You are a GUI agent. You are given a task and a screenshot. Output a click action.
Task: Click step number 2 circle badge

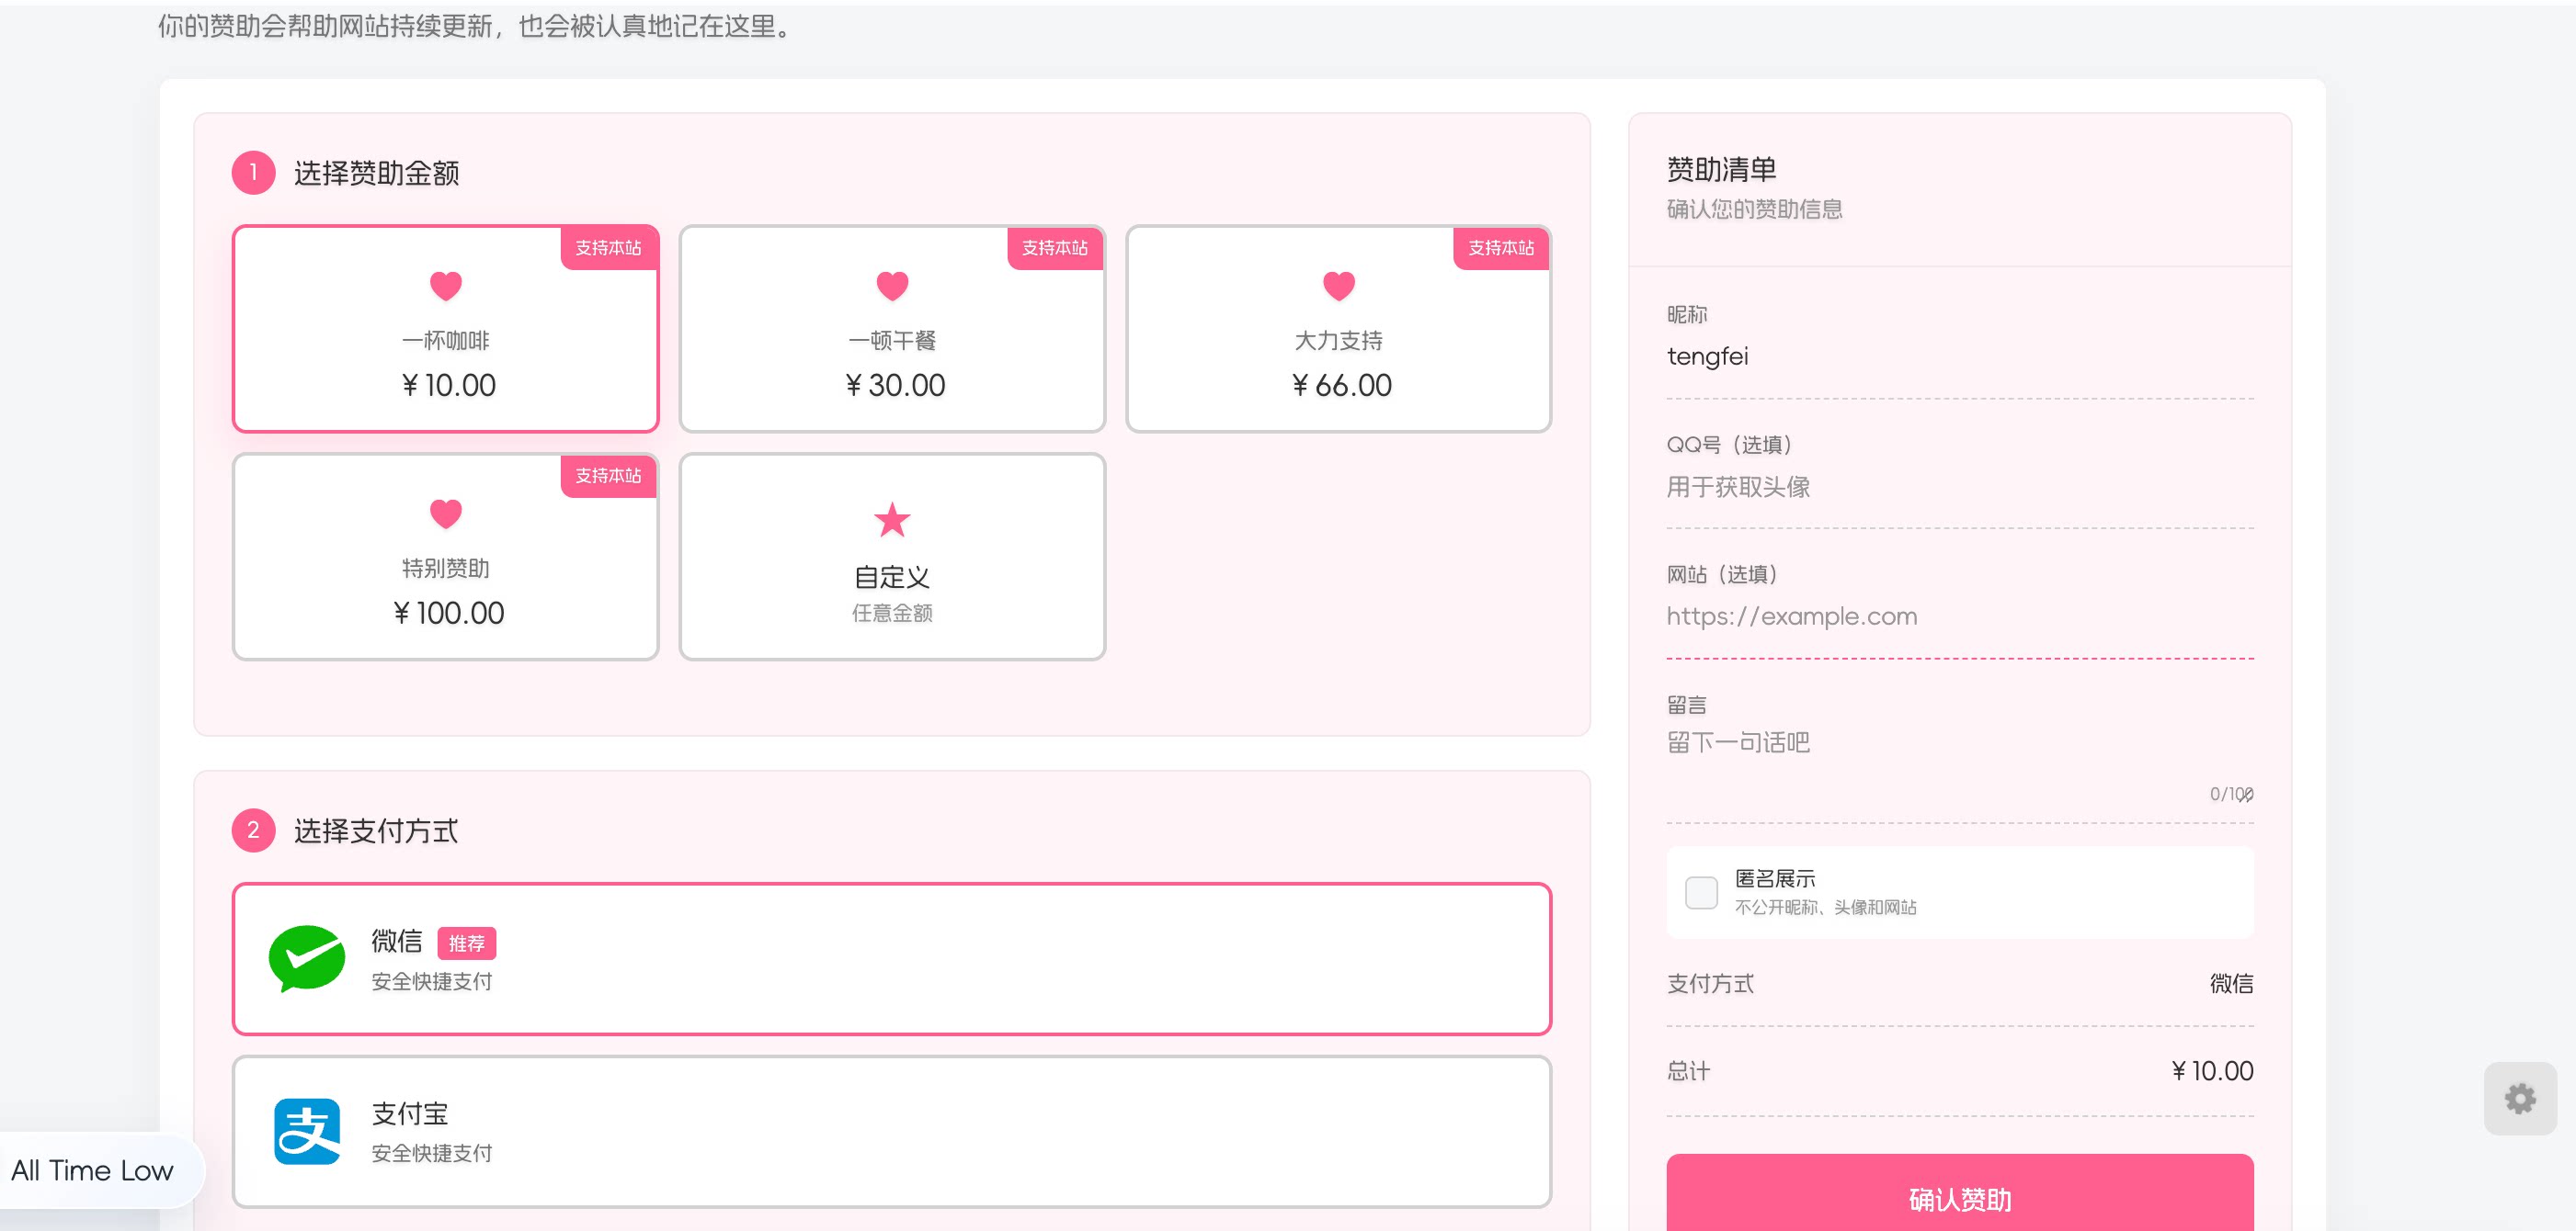(x=254, y=830)
